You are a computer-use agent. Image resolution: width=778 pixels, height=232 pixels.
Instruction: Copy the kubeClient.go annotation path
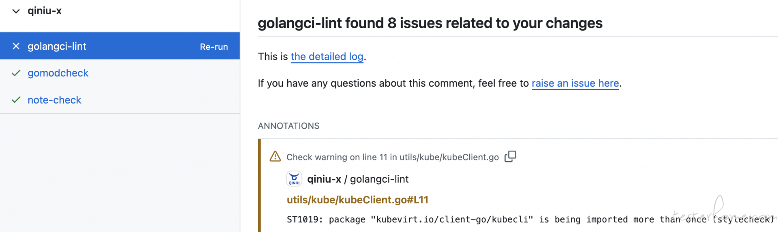click(510, 156)
